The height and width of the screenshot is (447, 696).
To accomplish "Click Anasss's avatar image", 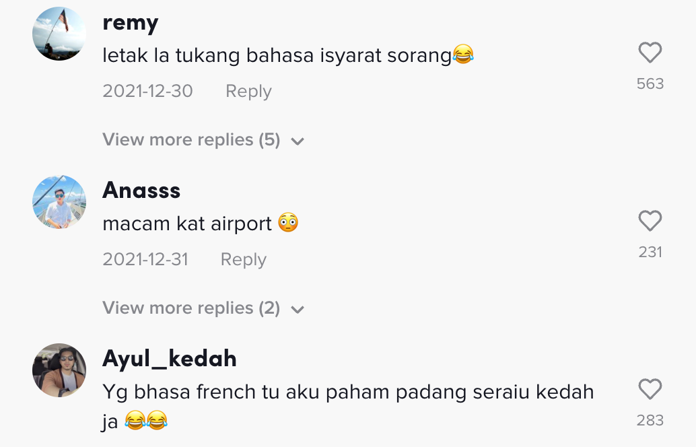I will (x=59, y=202).
